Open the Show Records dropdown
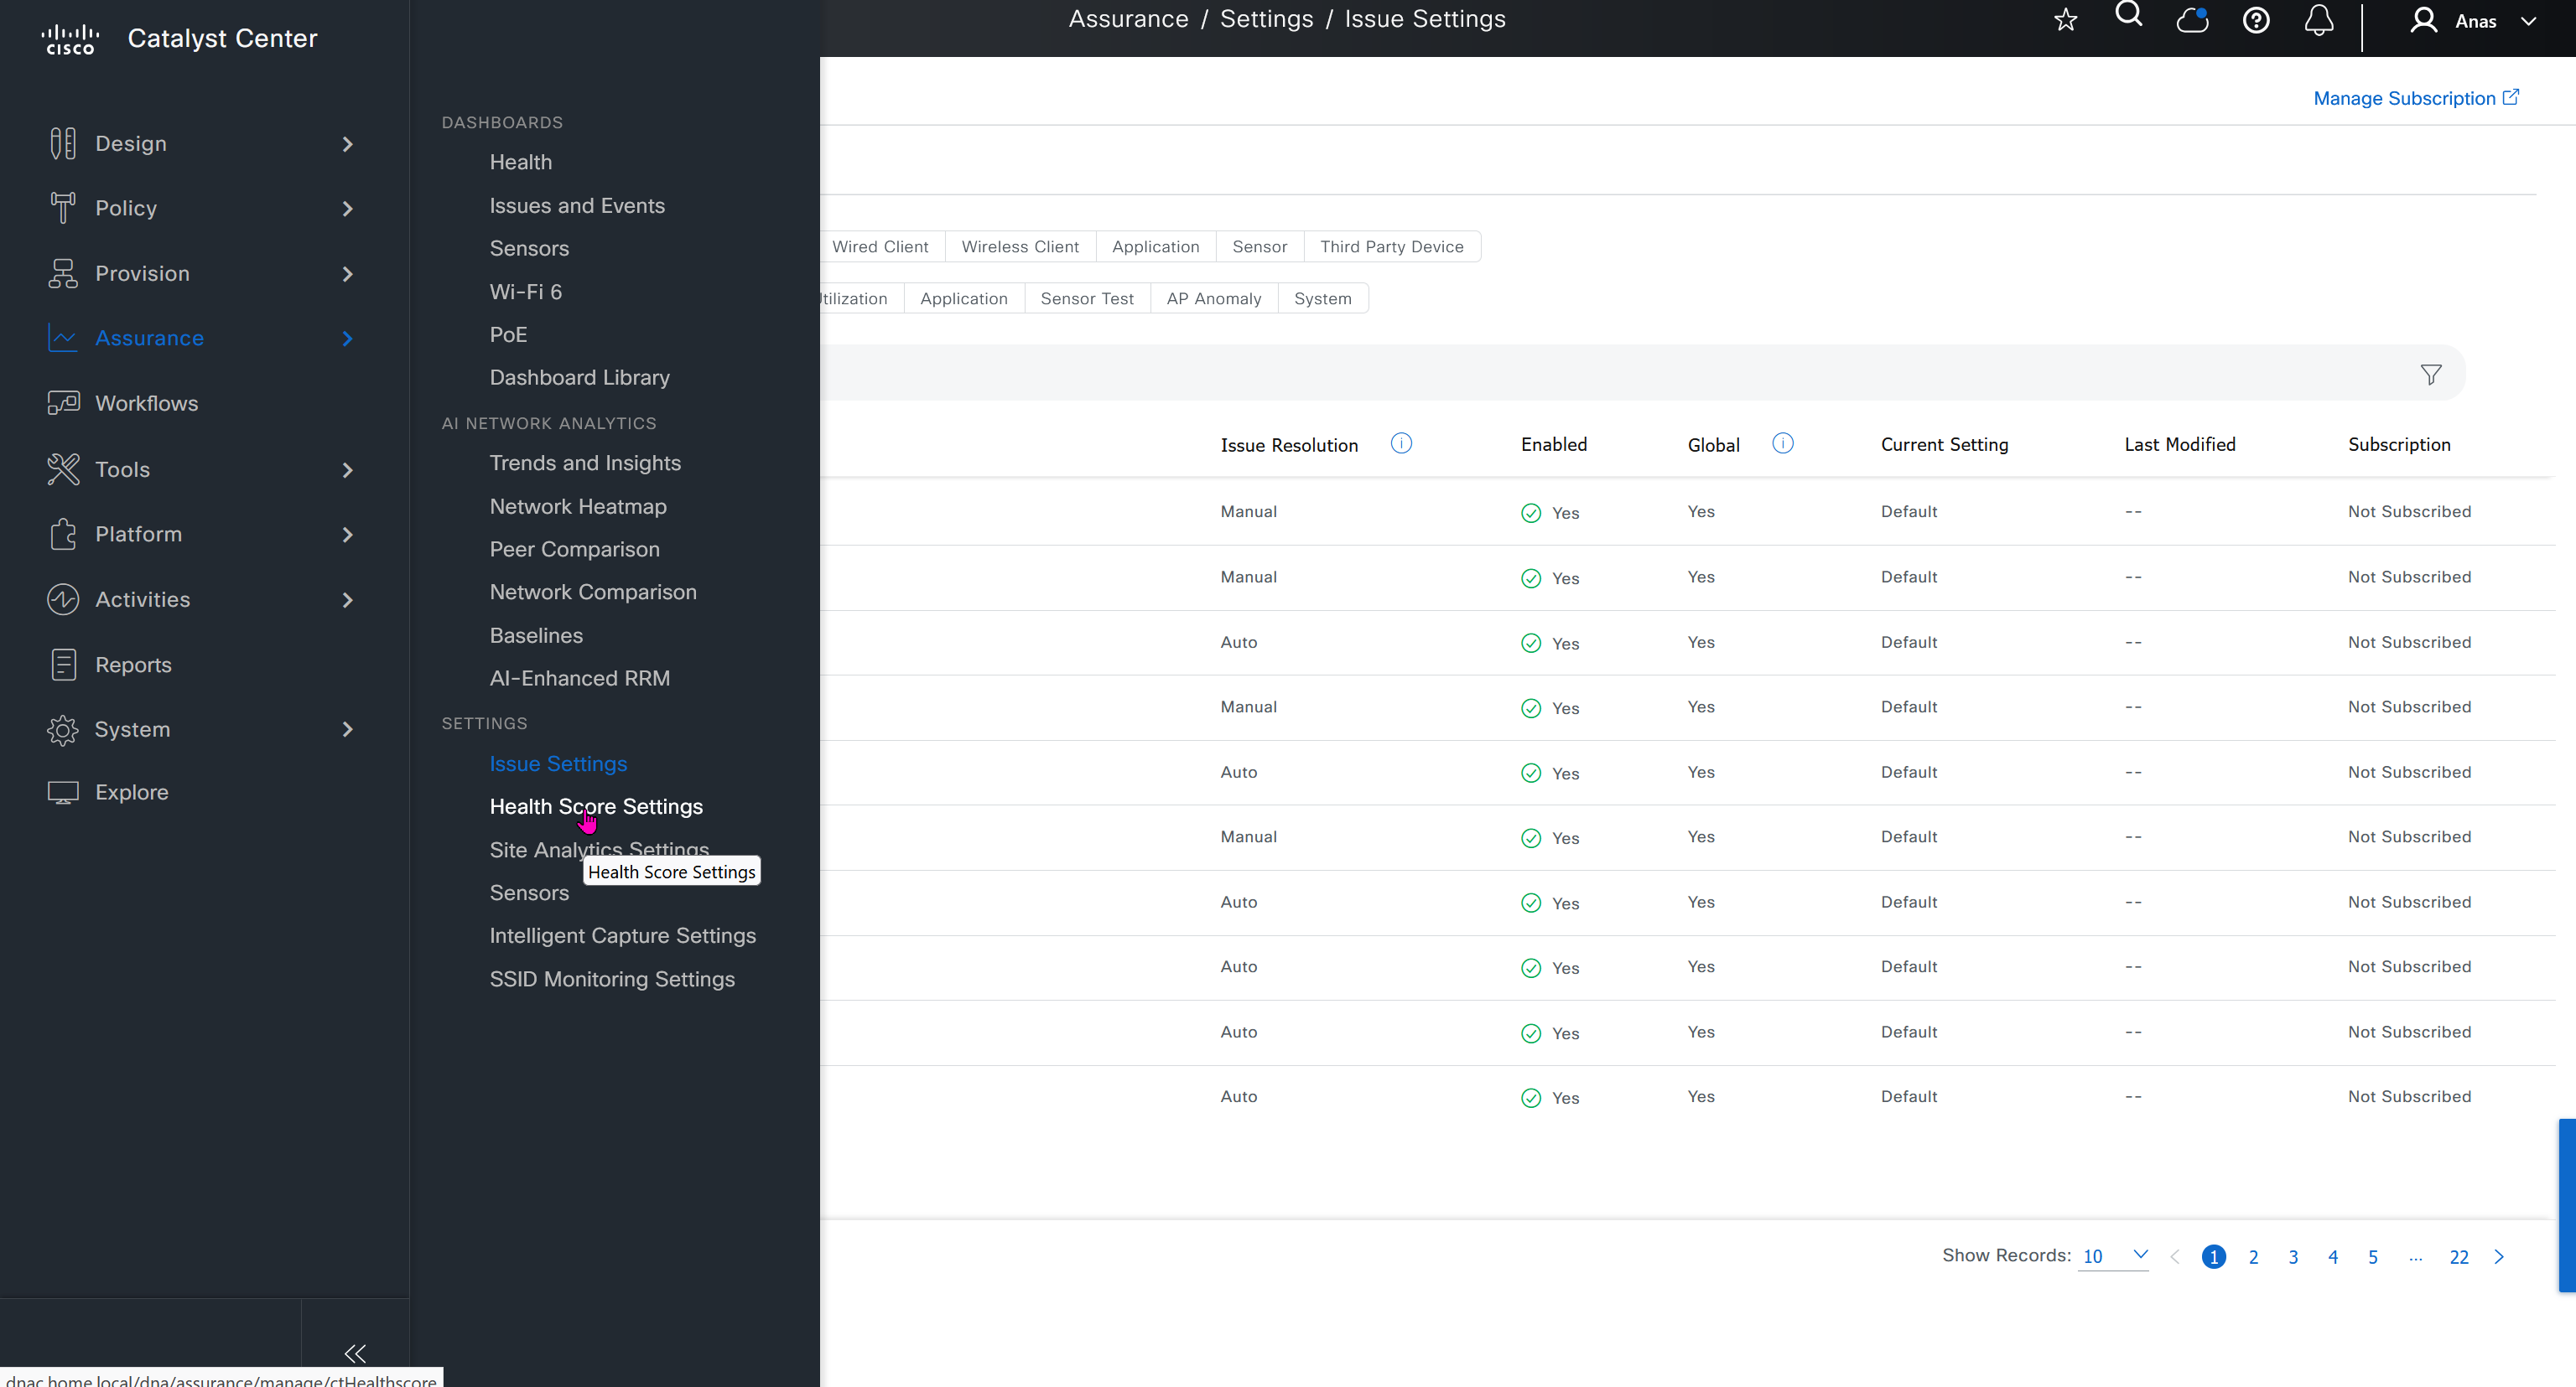The height and width of the screenshot is (1387, 2576). click(x=2113, y=1256)
